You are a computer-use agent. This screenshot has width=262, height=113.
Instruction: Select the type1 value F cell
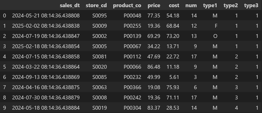216,26
